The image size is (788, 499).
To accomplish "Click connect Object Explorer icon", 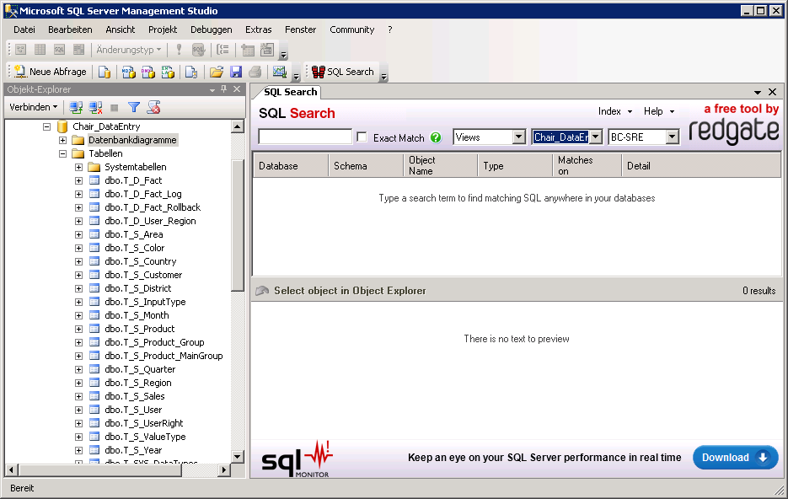I will coord(76,107).
